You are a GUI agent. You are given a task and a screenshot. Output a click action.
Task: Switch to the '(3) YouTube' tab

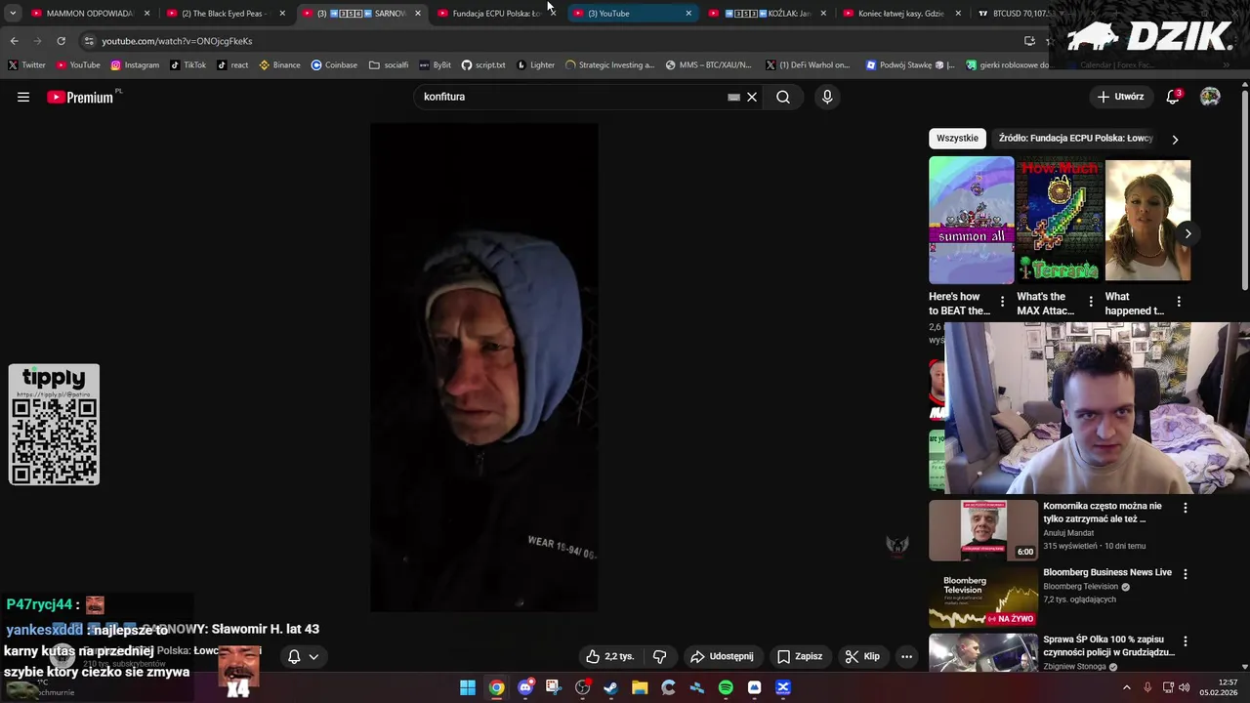pyautogui.click(x=632, y=13)
